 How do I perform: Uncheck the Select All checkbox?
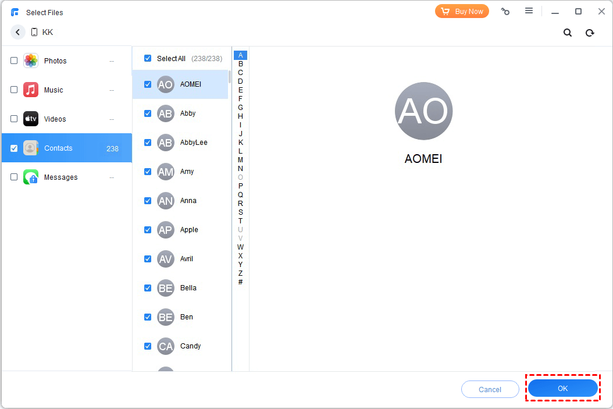click(x=148, y=58)
